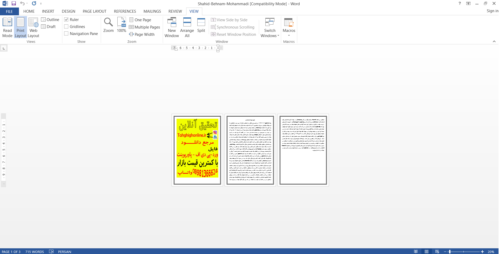Click the Redo/Repeat button

[34, 4]
